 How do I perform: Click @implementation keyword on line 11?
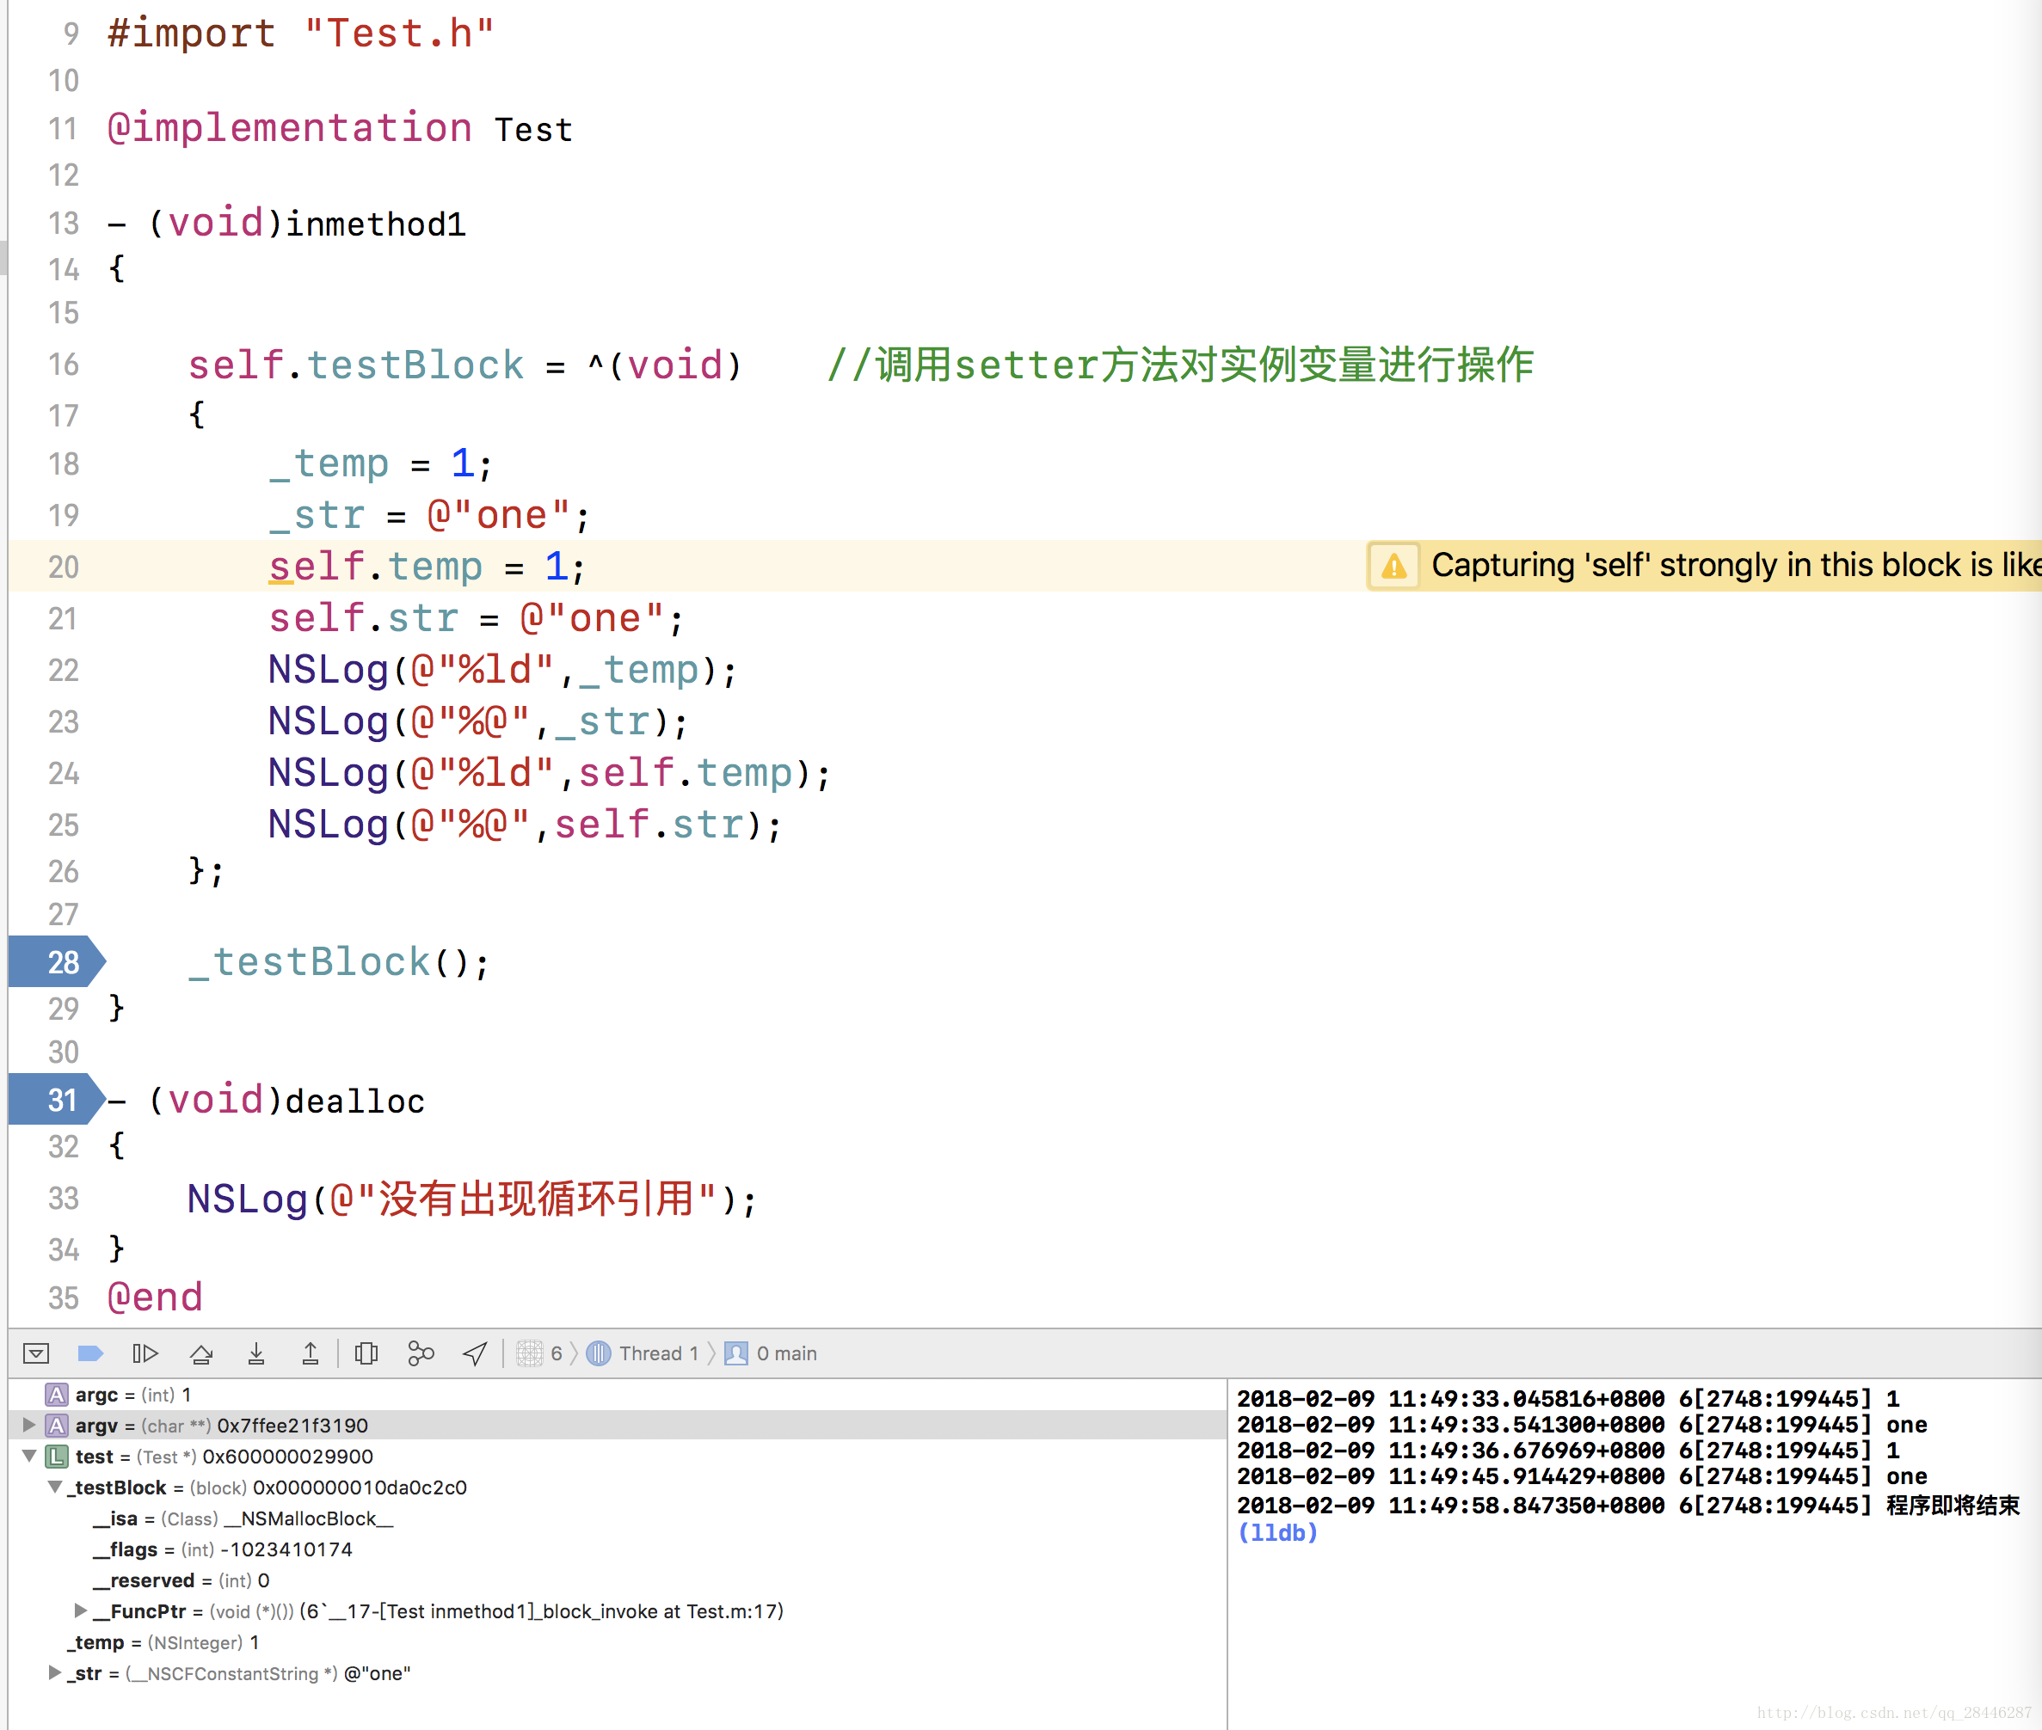pyautogui.click(x=290, y=128)
